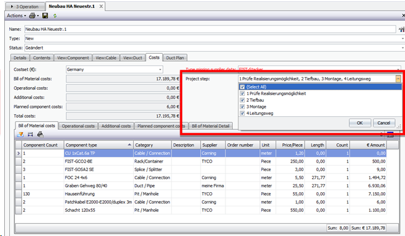Viewport: 405px width, 236px height.
Task: Switch to Operational costs sub-tab
Action: (x=78, y=126)
